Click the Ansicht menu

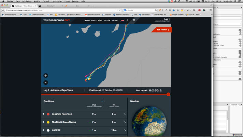click(x=37, y=1)
